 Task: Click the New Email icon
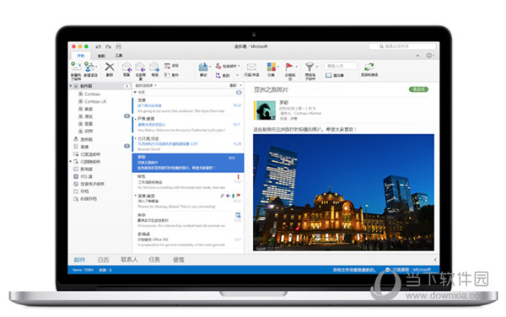click(x=76, y=66)
